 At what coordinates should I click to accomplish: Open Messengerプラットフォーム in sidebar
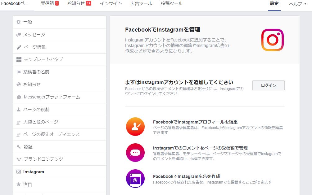pos(60,97)
